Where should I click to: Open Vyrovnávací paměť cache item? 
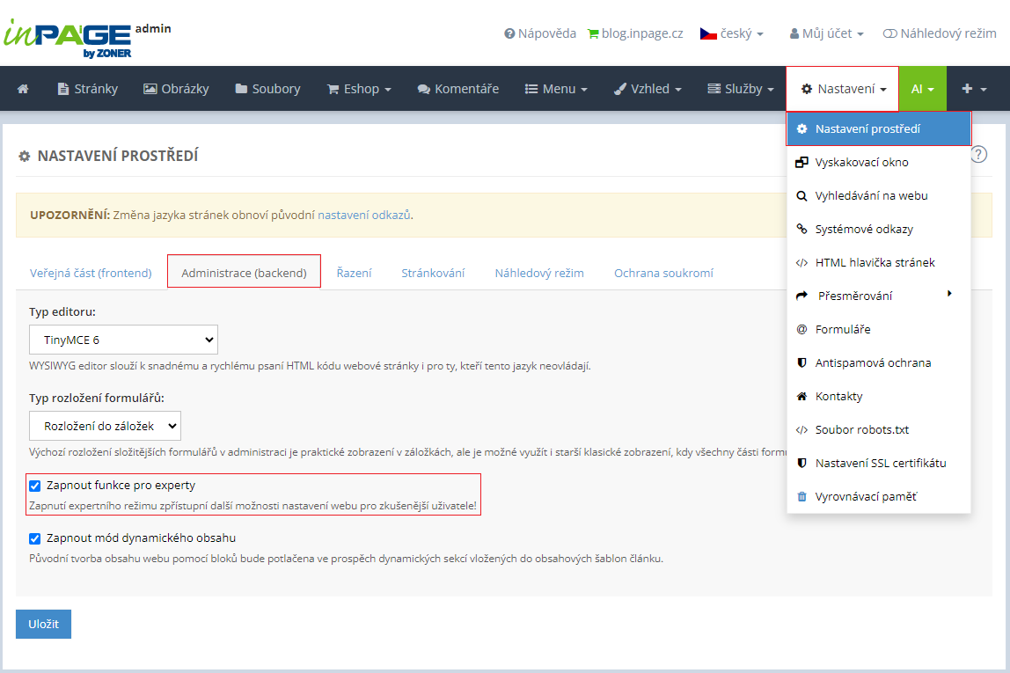point(866,497)
